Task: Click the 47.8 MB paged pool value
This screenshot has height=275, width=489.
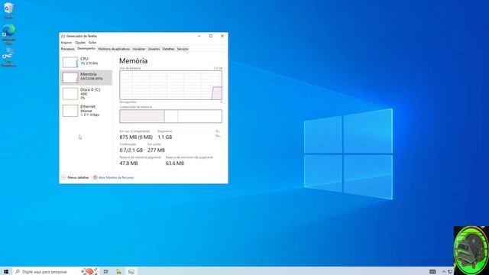Action: pos(128,163)
